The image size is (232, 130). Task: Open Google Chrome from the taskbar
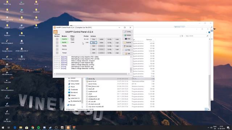[33, 127]
